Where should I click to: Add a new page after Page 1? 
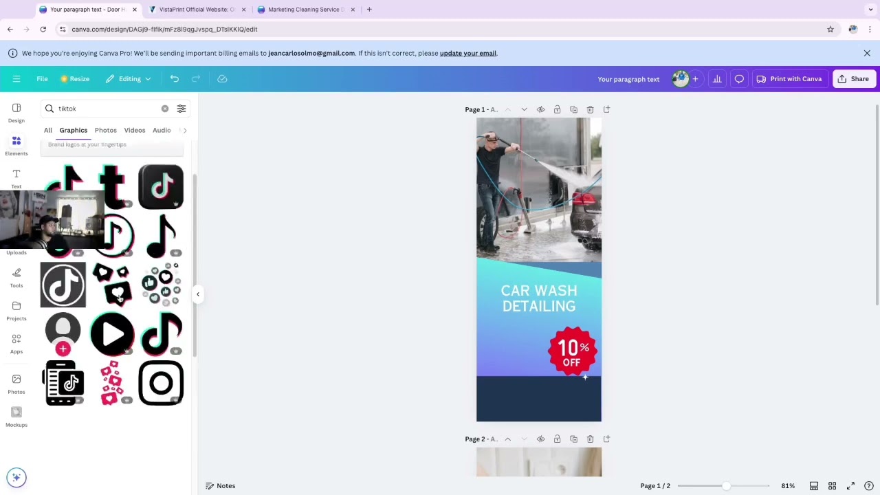tap(606, 109)
